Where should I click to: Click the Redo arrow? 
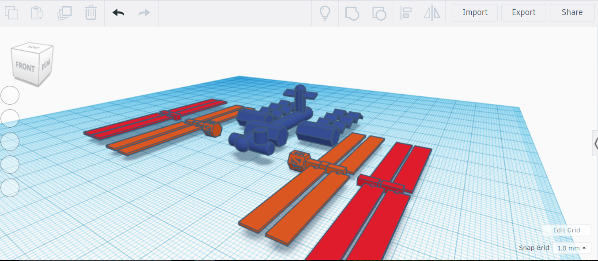click(144, 12)
